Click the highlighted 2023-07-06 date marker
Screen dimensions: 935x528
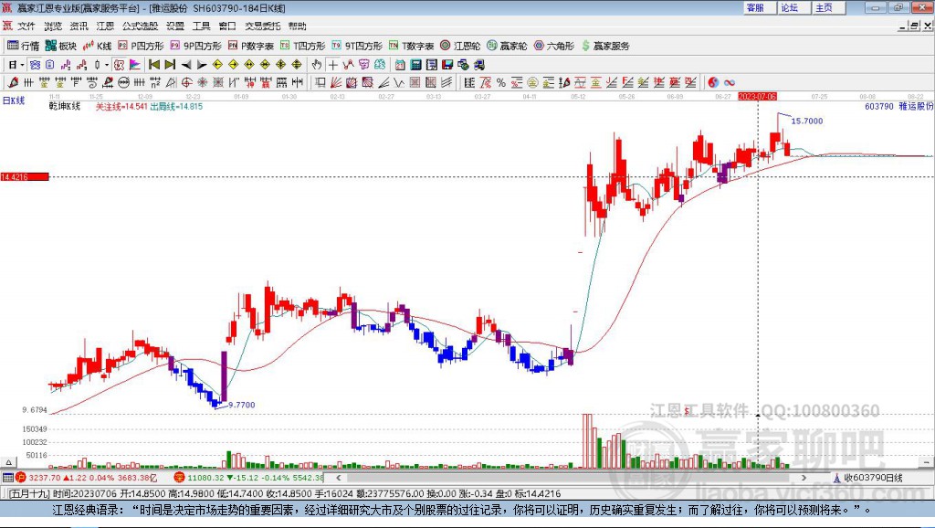click(x=757, y=96)
